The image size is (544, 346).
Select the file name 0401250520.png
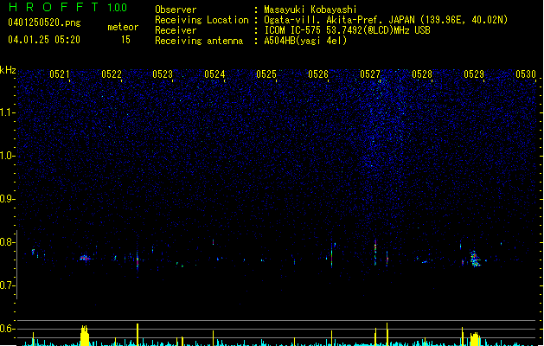tap(44, 22)
